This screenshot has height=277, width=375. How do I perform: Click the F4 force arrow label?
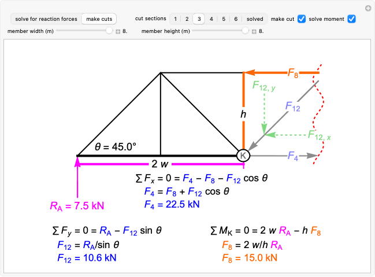(x=295, y=156)
